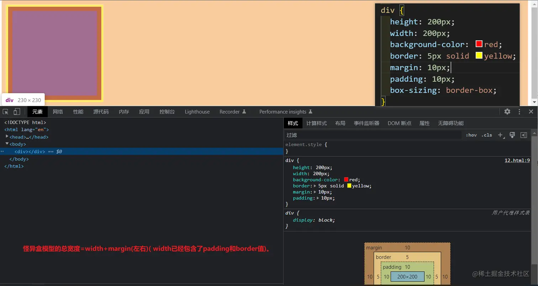Open the Performance insights tab
Image resolution: width=538 pixels, height=286 pixels.
coord(286,112)
